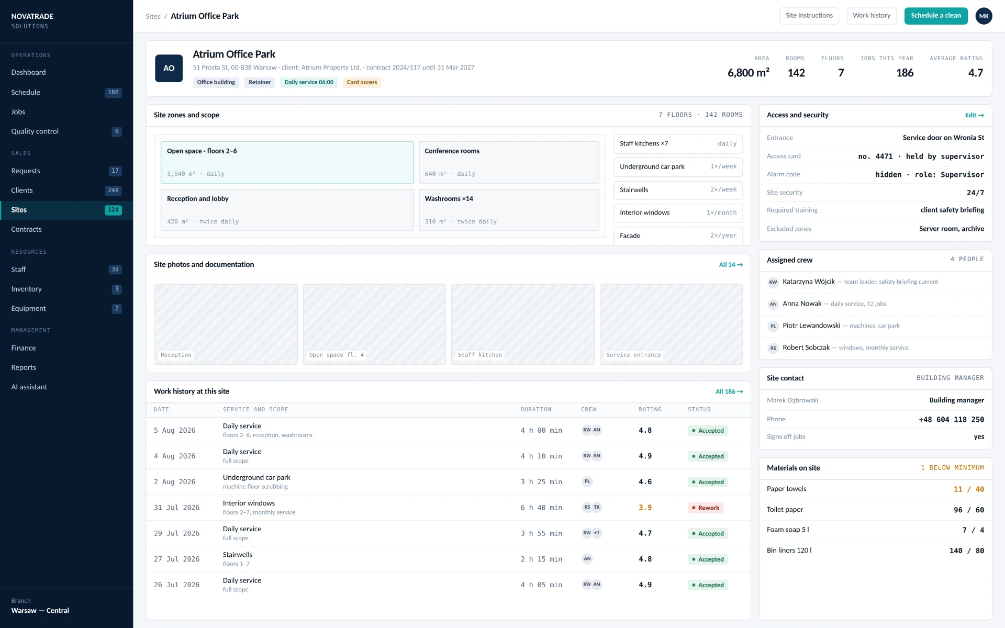Viewport: 1005px width, 628px height.
Task: Open the MK user avatar menu
Action: pos(984,16)
